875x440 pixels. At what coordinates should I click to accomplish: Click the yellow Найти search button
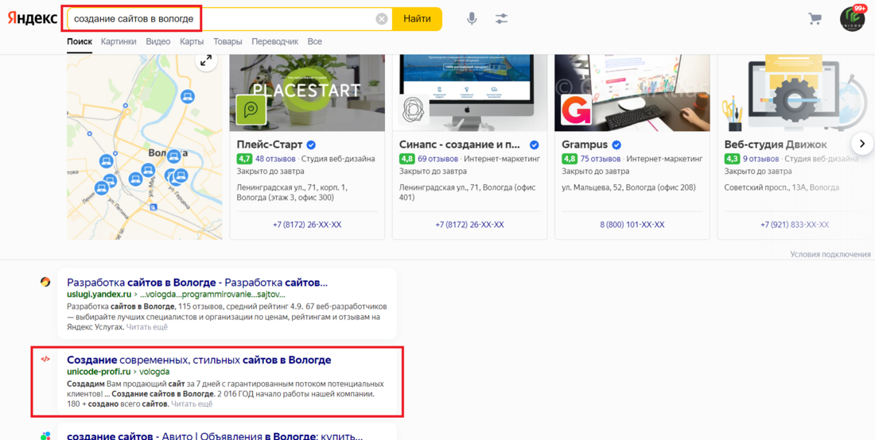point(417,19)
